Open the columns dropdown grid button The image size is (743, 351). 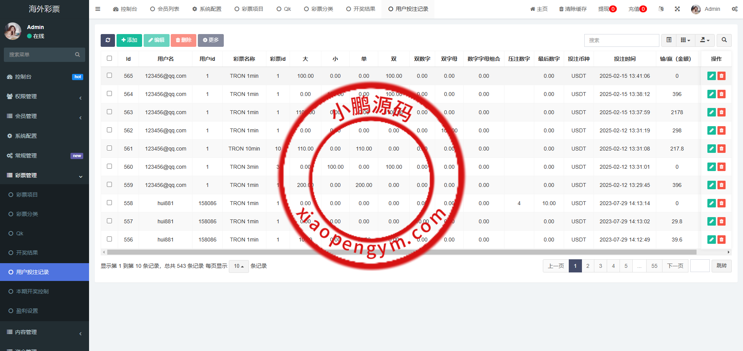[x=685, y=40]
